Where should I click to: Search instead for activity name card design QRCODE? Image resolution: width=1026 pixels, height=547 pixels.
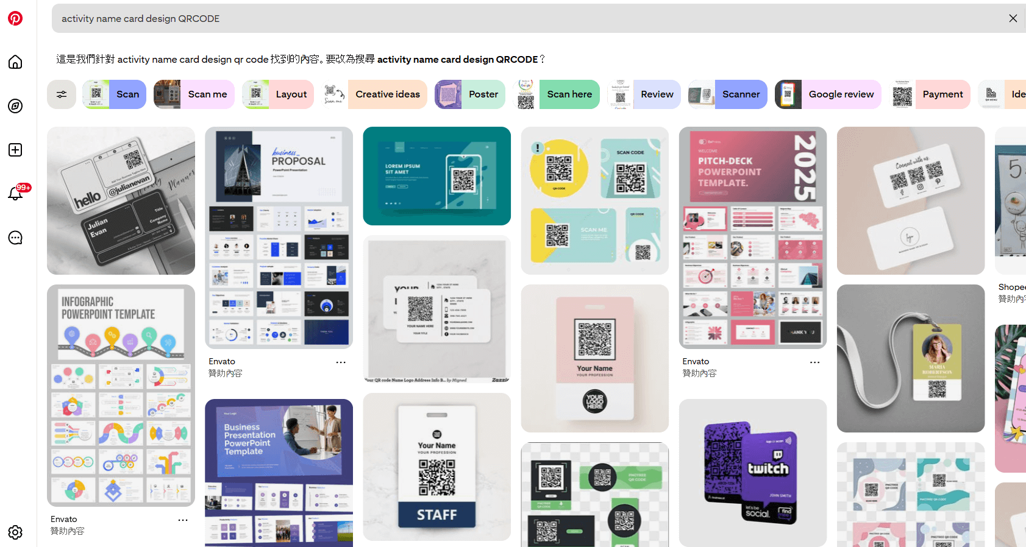click(x=457, y=59)
